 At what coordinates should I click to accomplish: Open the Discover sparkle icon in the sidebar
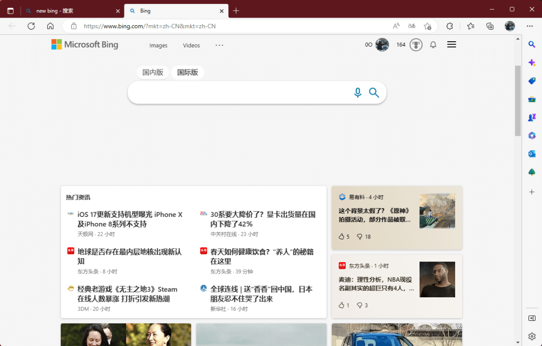(x=531, y=62)
